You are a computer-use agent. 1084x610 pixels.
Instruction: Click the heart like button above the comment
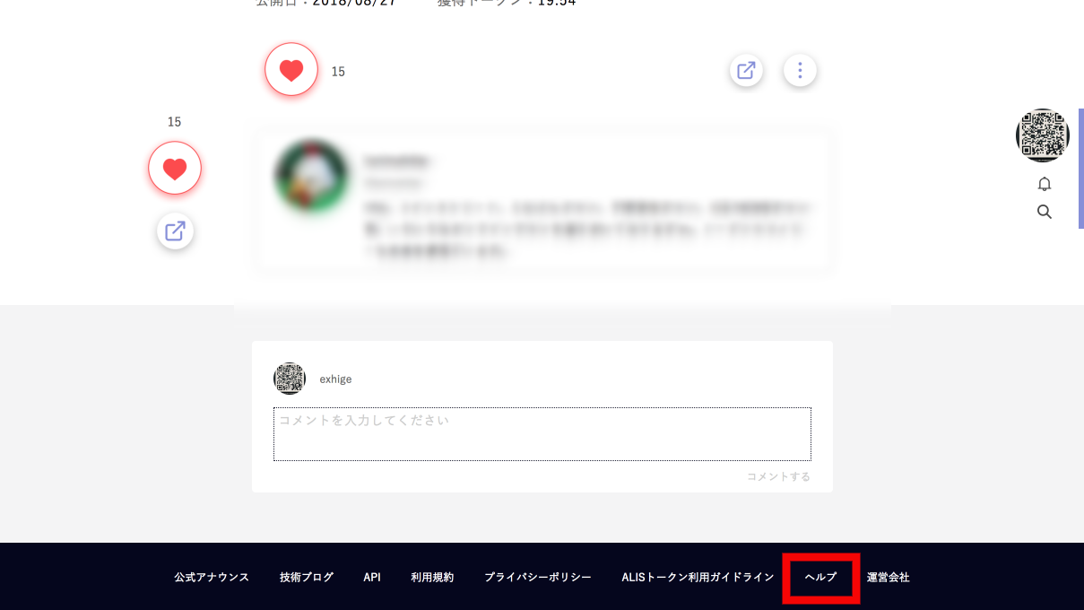(291, 70)
